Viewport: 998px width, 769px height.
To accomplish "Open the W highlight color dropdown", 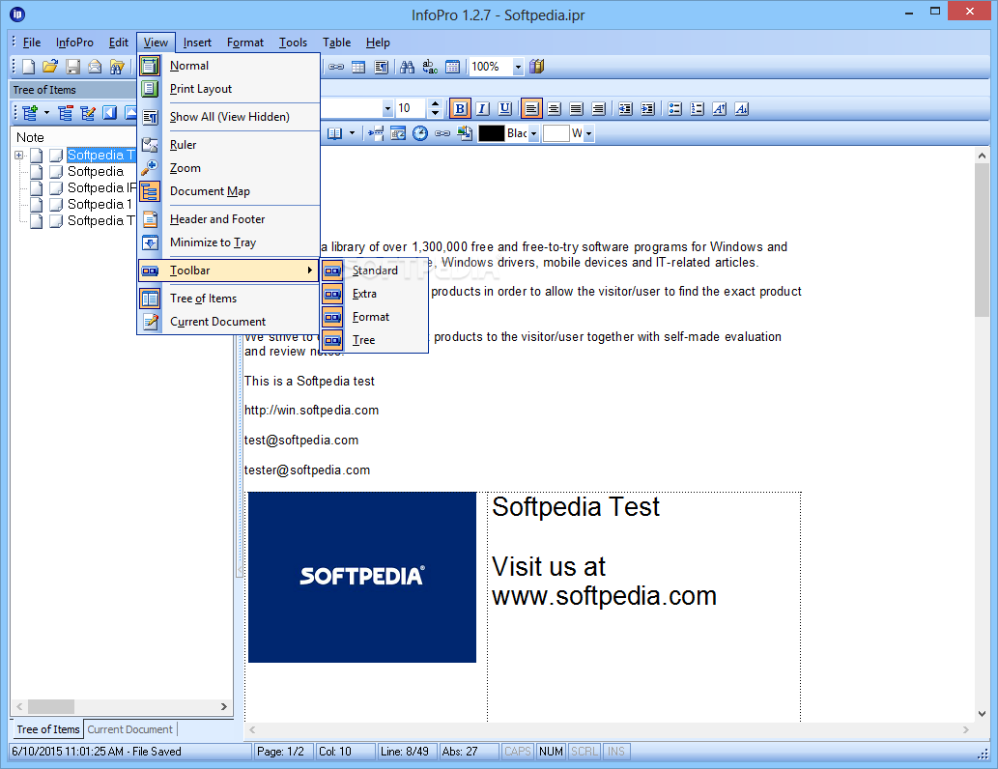I will pyautogui.click(x=588, y=133).
